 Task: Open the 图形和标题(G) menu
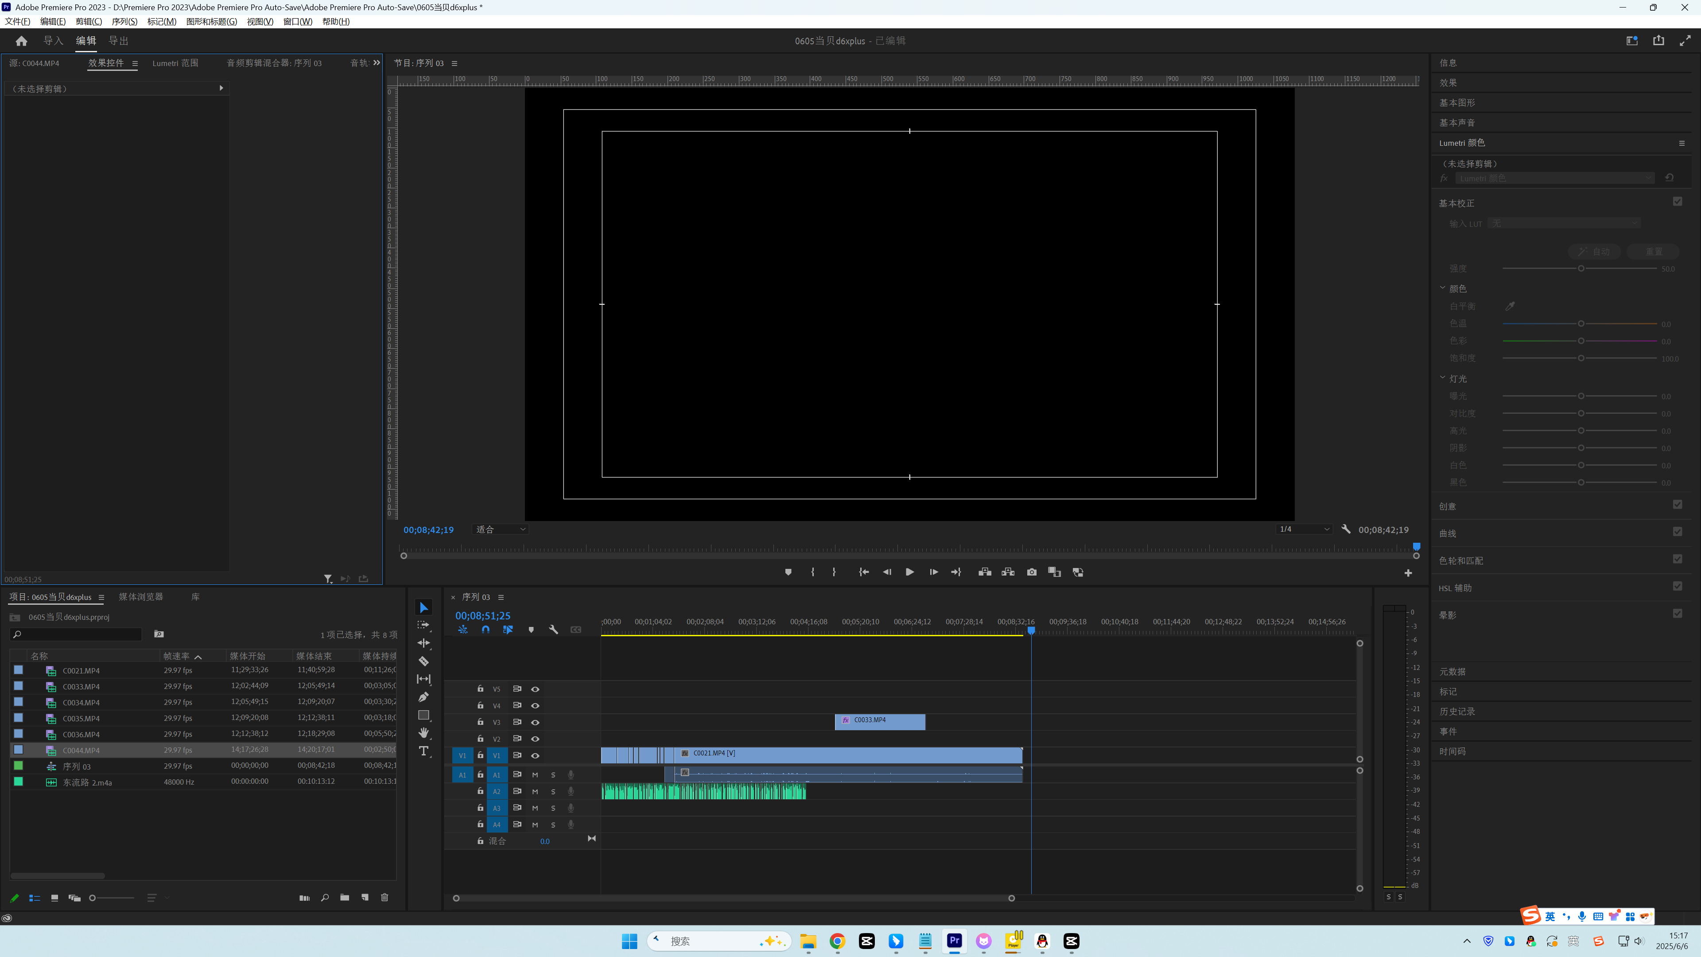[211, 22]
